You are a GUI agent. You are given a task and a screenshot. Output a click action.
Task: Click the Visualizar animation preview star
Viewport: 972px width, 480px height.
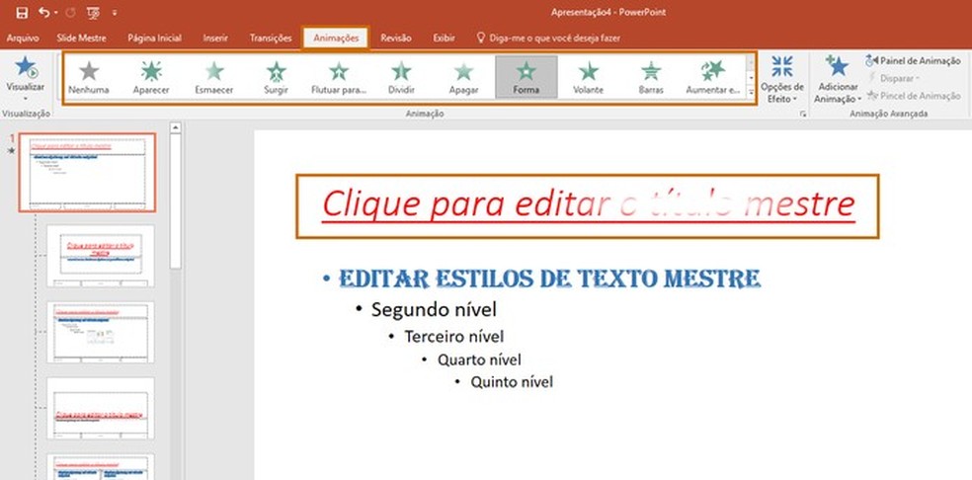(26, 67)
